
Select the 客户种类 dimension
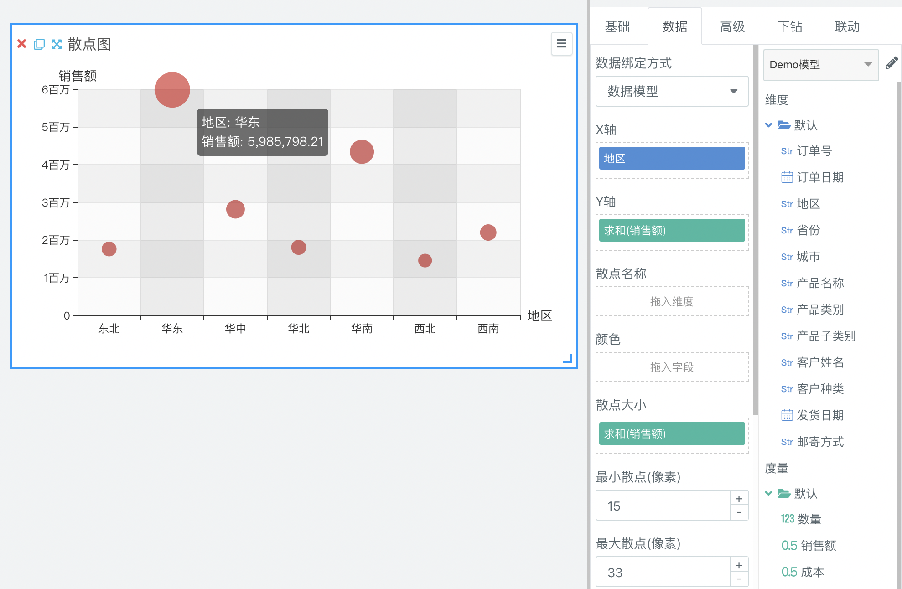coord(820,389)
